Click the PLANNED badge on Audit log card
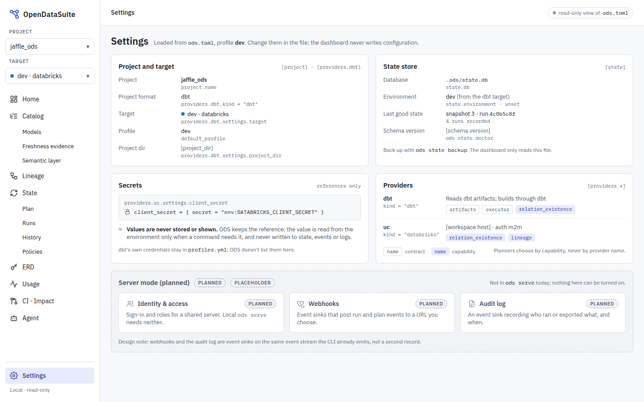Image resolution: width=644 pixels, height=402 pixels. point(602,304)
